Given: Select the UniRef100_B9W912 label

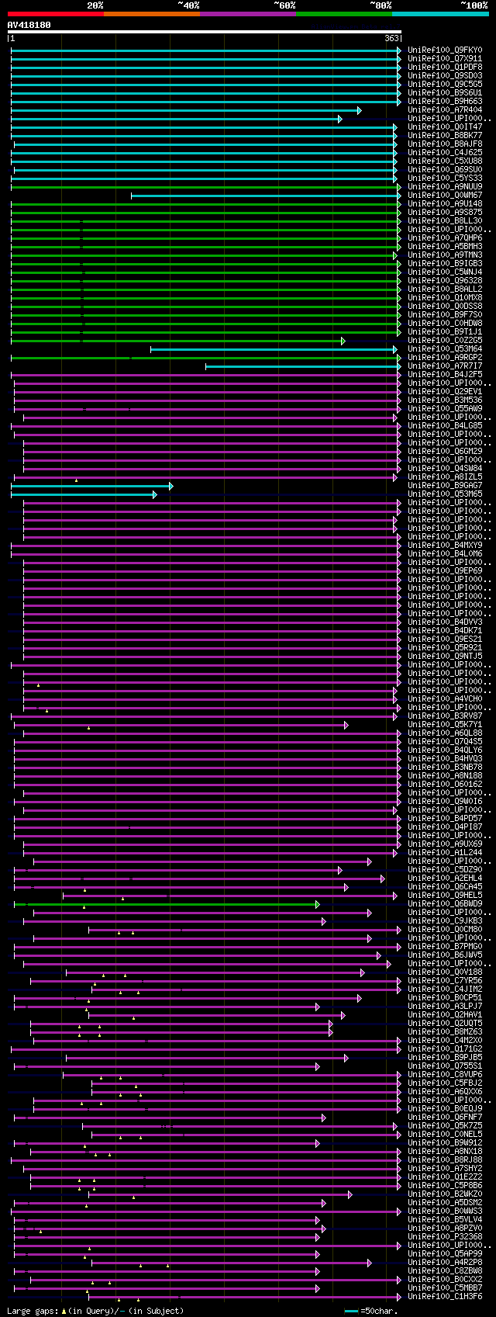Looking at the screenshot, I should tap(445, 1142).
